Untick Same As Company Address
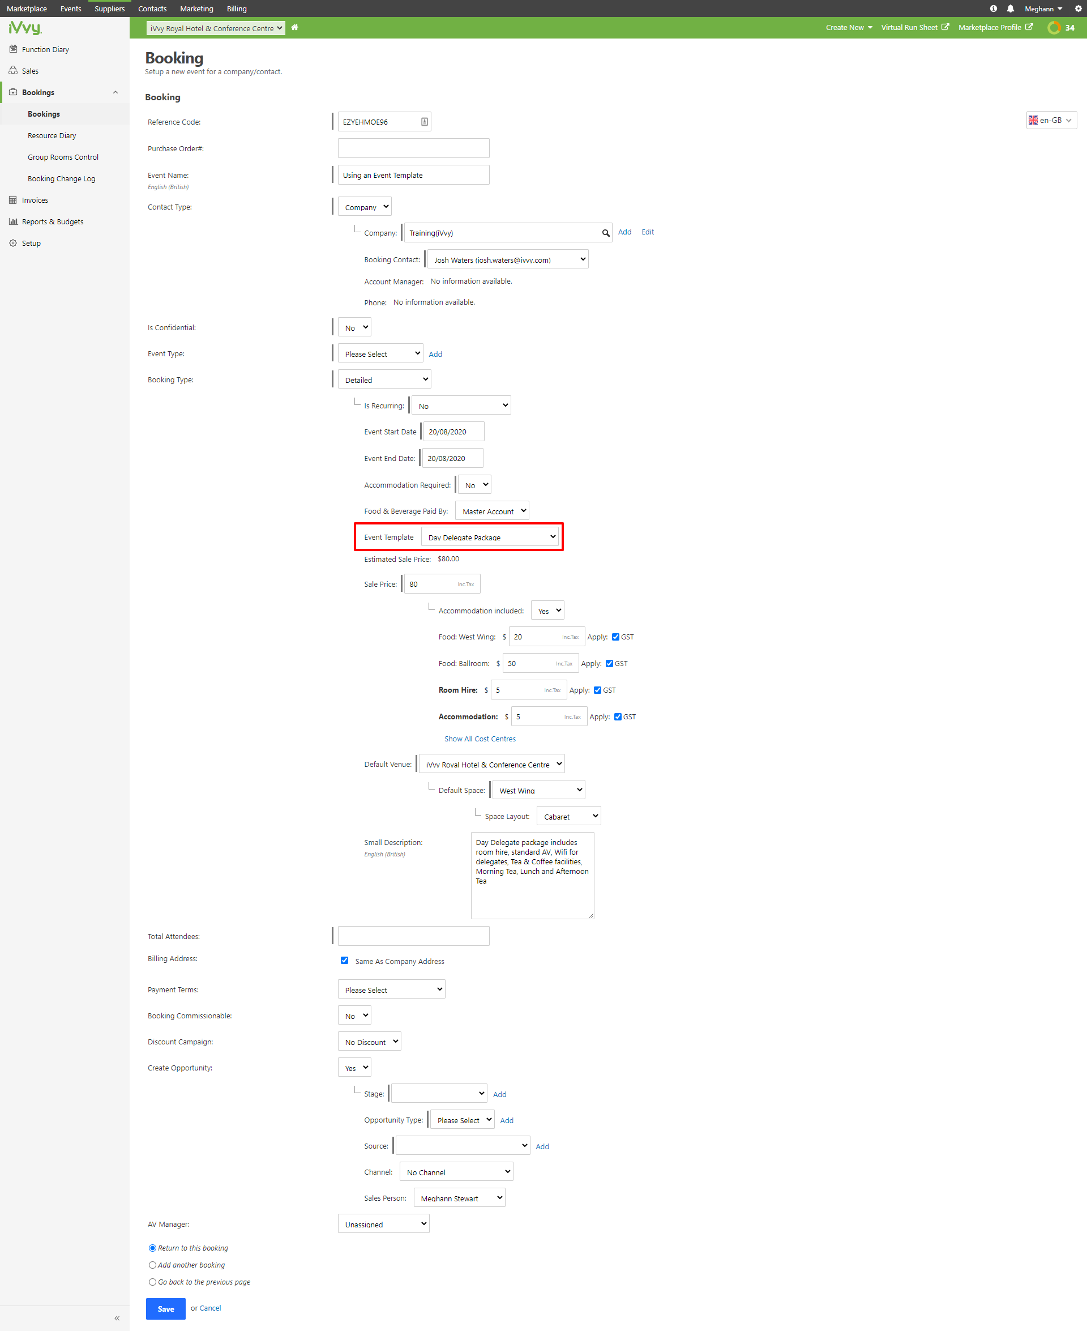 (344, 960)
